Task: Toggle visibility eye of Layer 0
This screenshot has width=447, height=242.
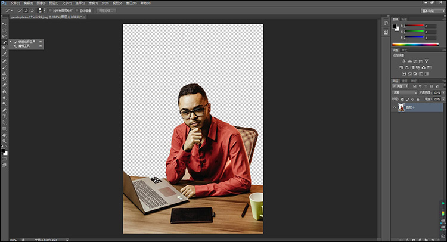Action: [395, 107]
